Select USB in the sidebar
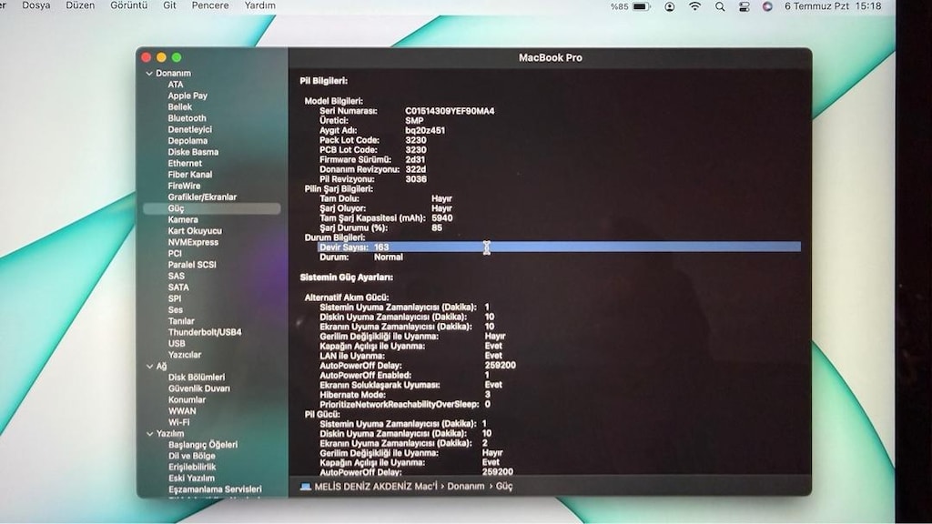The height and width of the screenshot is (524, 932). click(176, 343)
